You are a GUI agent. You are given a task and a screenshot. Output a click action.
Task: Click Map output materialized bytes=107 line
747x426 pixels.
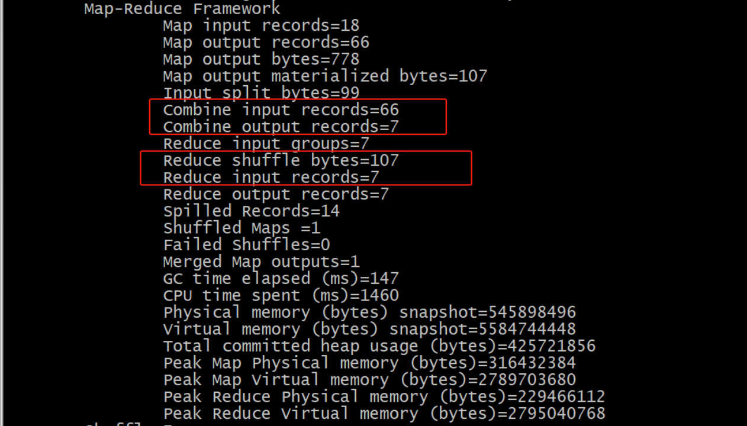coord(325,76)
